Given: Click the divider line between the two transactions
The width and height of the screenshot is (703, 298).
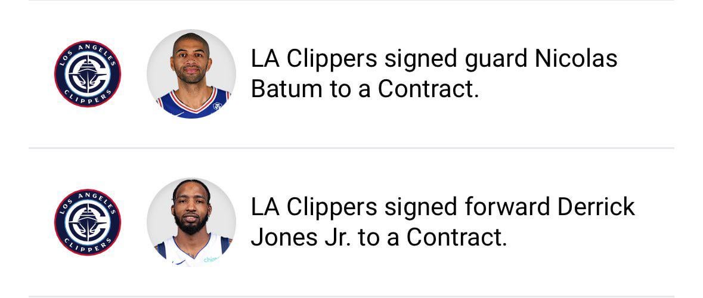Looking at the screenshot, I should [x=351, y=148].
